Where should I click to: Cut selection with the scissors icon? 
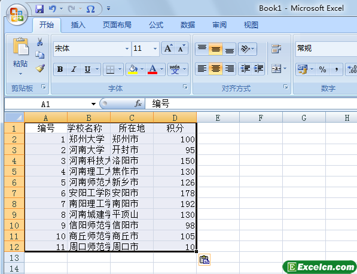pos(40,42)
